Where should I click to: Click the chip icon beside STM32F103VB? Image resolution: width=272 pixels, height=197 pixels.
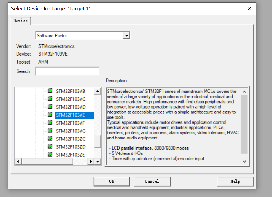click(50, 91)
